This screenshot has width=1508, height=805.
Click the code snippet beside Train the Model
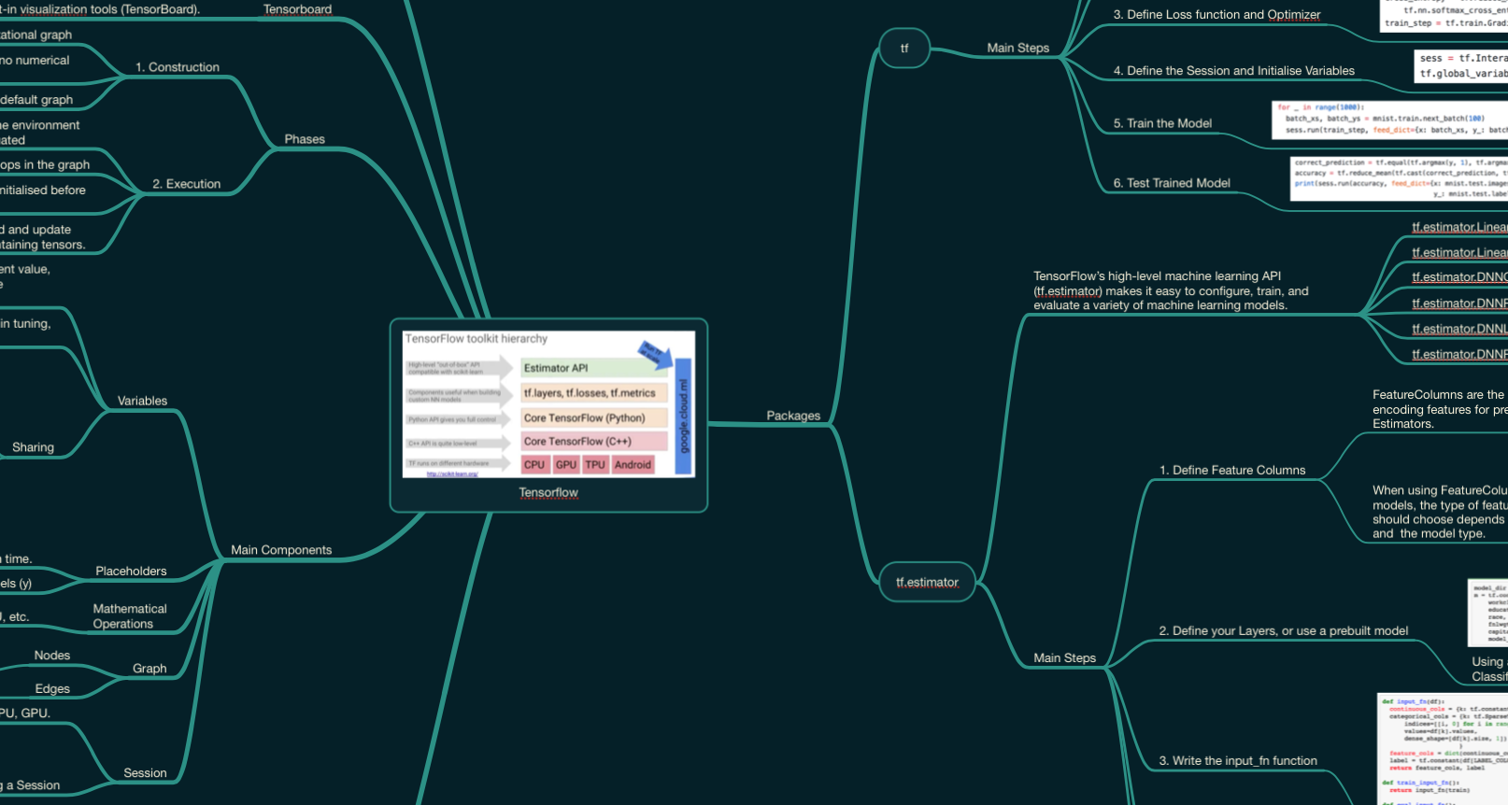(1390, 120)
